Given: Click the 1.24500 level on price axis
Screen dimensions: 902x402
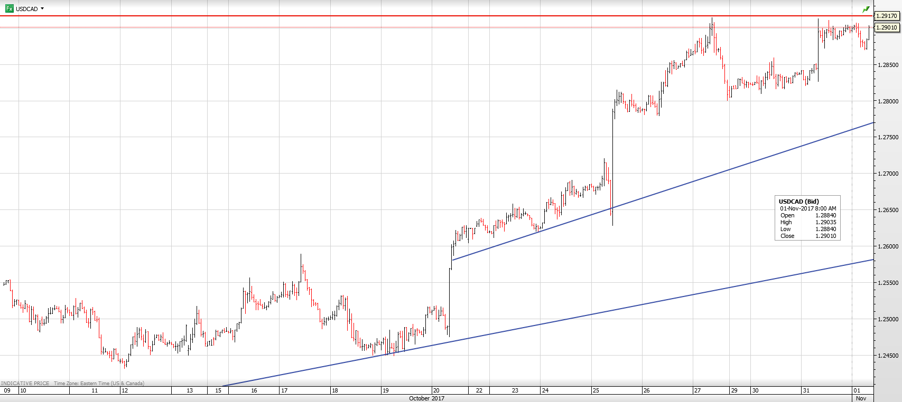Looking at the screenshot, I should pos(888,356).
